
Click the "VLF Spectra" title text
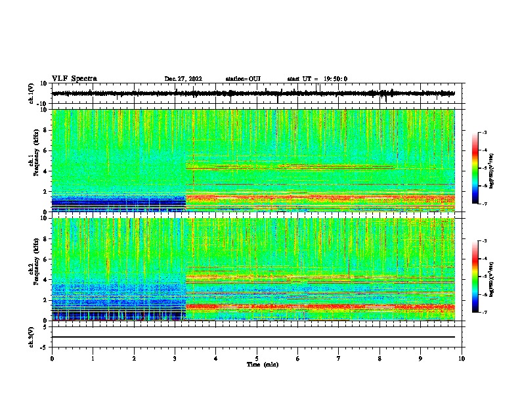(74, 79)
